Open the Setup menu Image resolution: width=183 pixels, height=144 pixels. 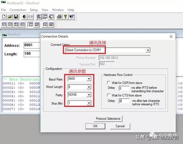coord(34,10)
